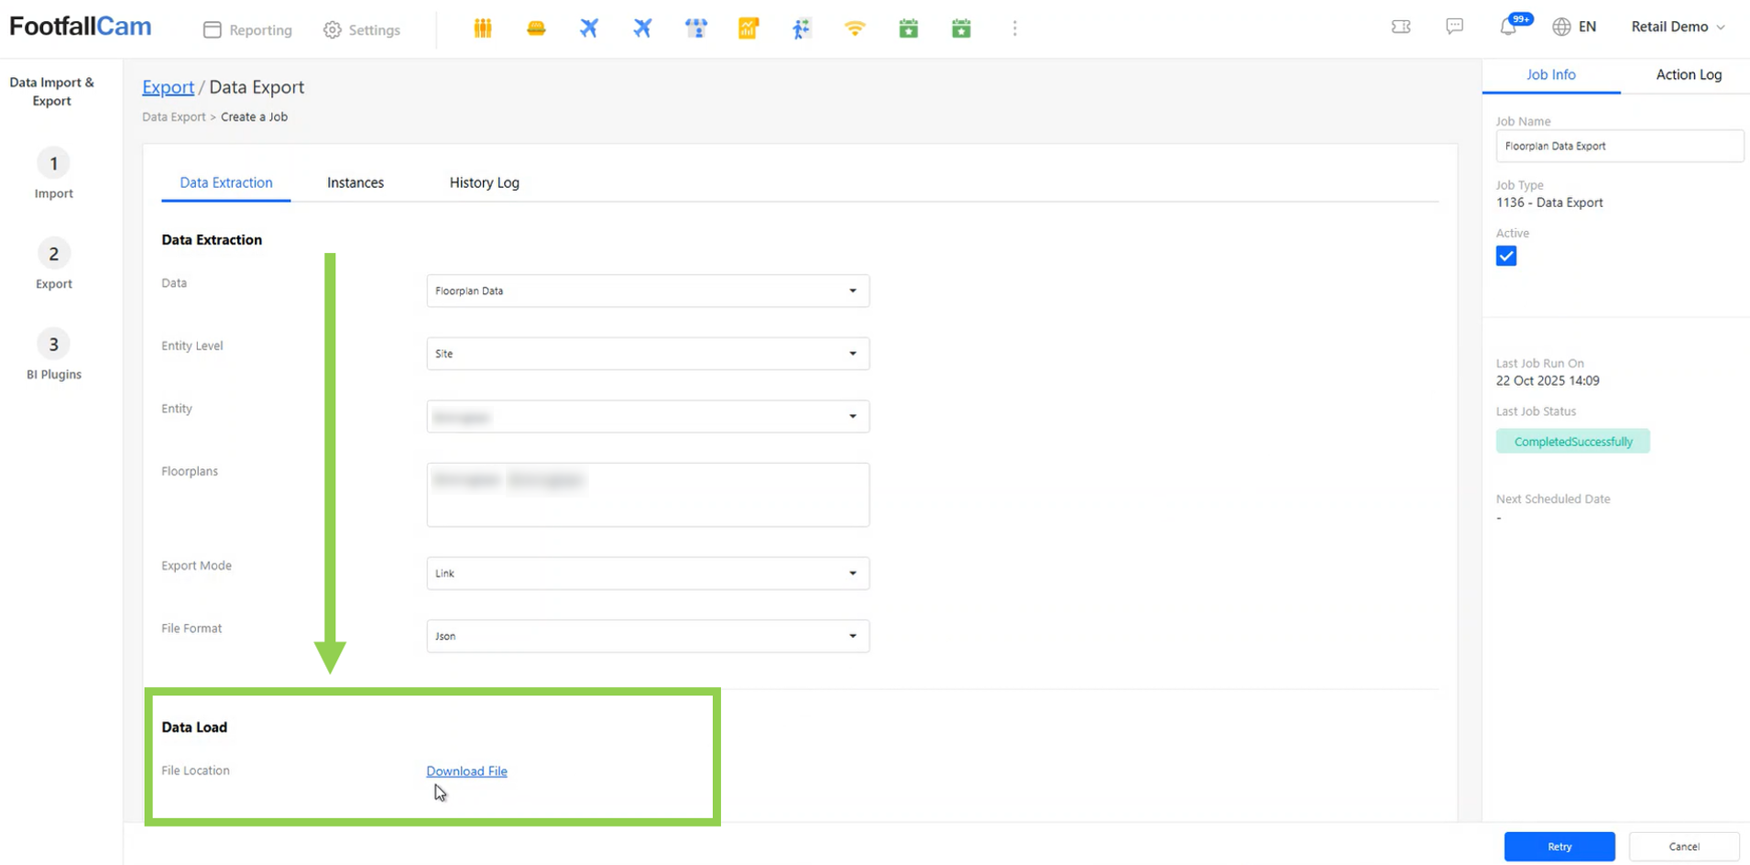Image resolution: width=1750 pixels, height=865 pixels.
Task: Click the three-people queue icon in toolbar
Action: click(x=483, y=28)
